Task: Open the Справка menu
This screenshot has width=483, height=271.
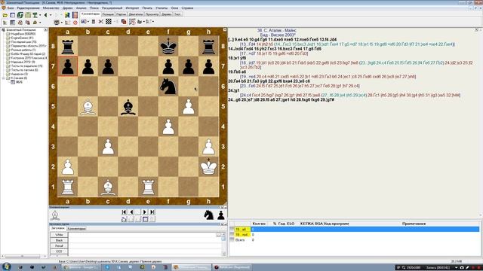Action: [x=187, y=8]
